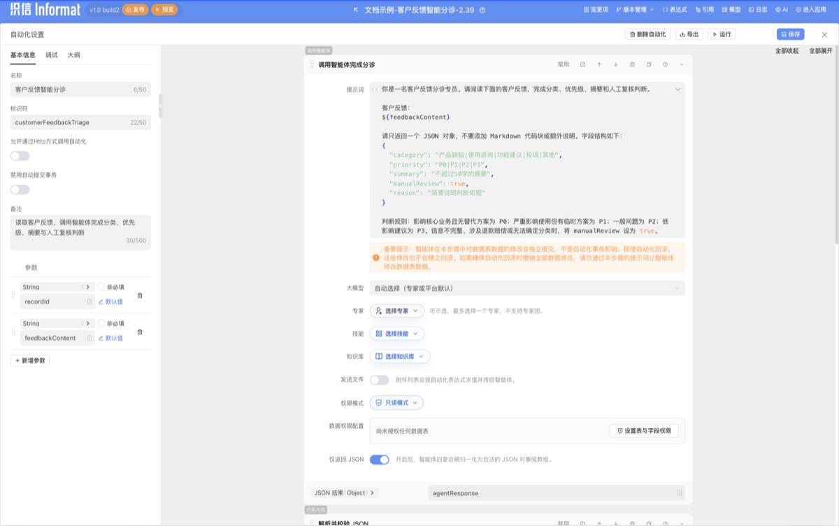Click 进入应用 to enter the app
This screenshot has width=839, height=526.
click(810, 10)
